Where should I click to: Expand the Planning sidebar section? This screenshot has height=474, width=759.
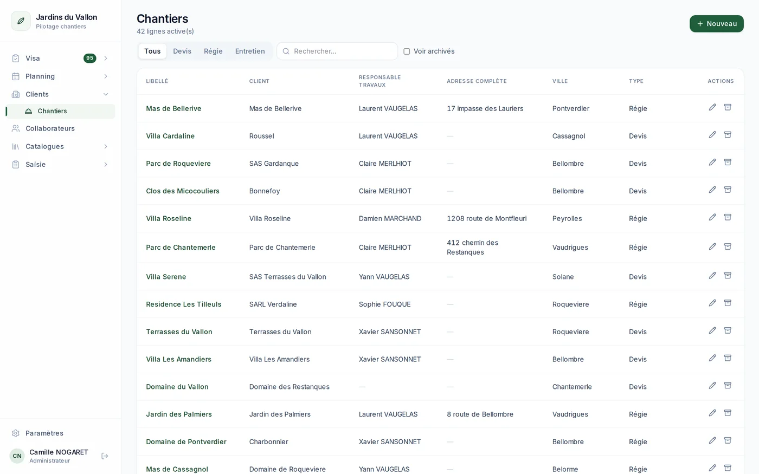106,76
